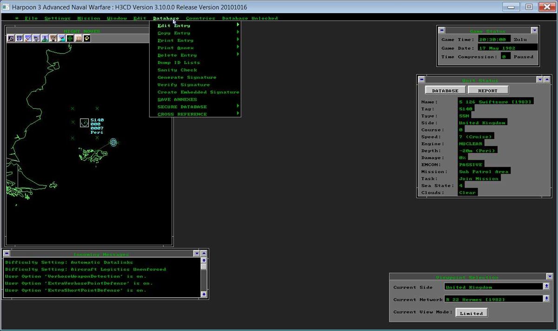Click the yellow diamond tag toolbar icon
The width and height of the screenshot is (558, 331).
[x=86, y=38]
